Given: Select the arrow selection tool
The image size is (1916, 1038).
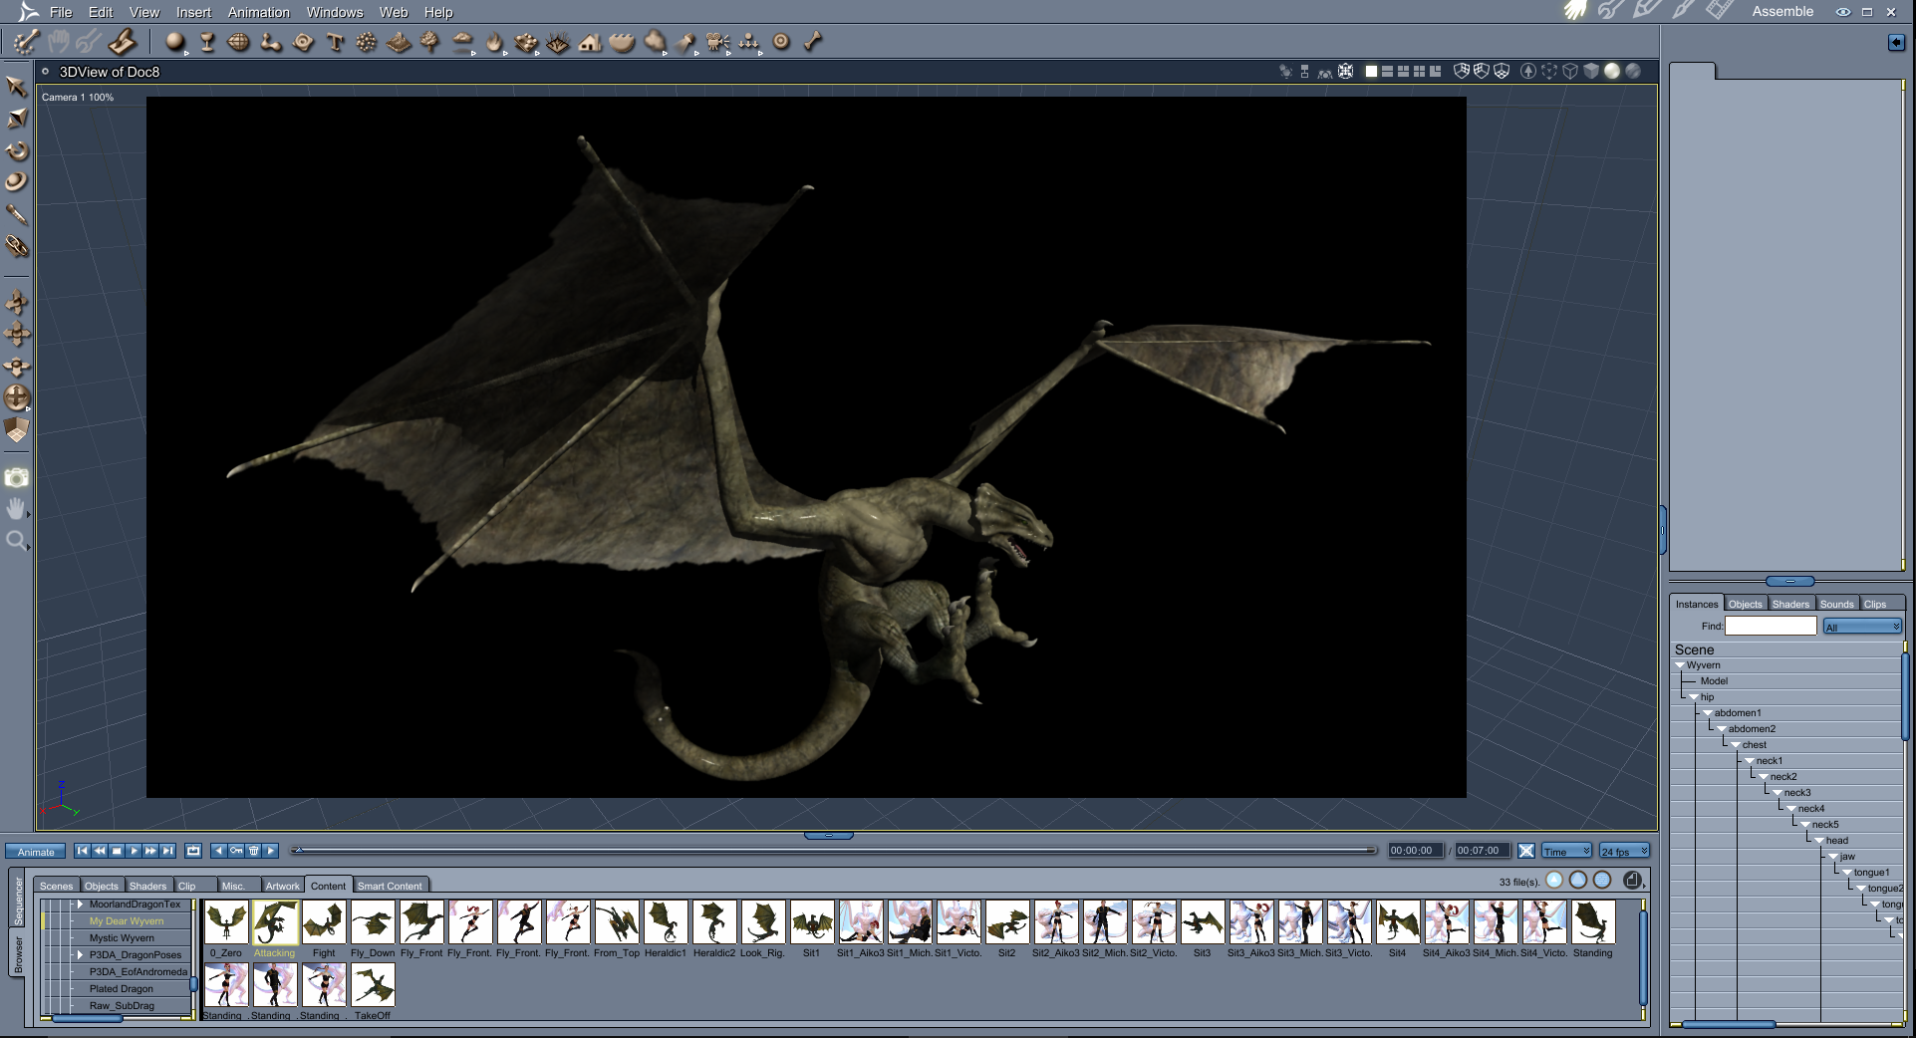Looking at the screenshot, I should point(16,87).
